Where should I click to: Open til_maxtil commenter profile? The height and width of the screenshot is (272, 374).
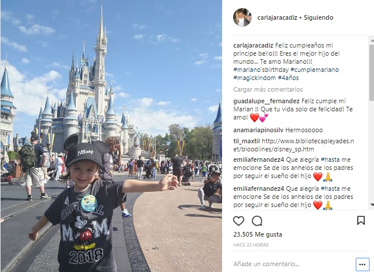tap(246, 142)
